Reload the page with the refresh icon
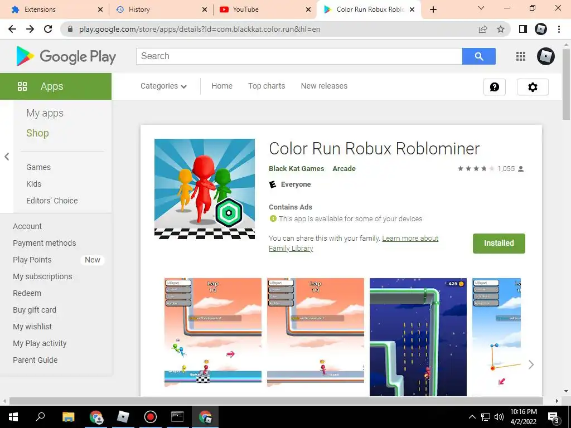 pos(48,29)
